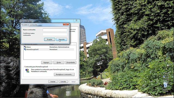The width and height of the screenshot is (174, 98).
Task: Confirm with Aceptar in Restablecer contraseña dialog
Action: pyautogui.click(x=49, y=39)
